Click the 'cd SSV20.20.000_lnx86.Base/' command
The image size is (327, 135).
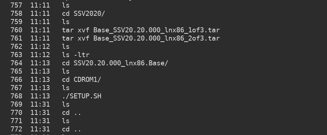(115, 63)
